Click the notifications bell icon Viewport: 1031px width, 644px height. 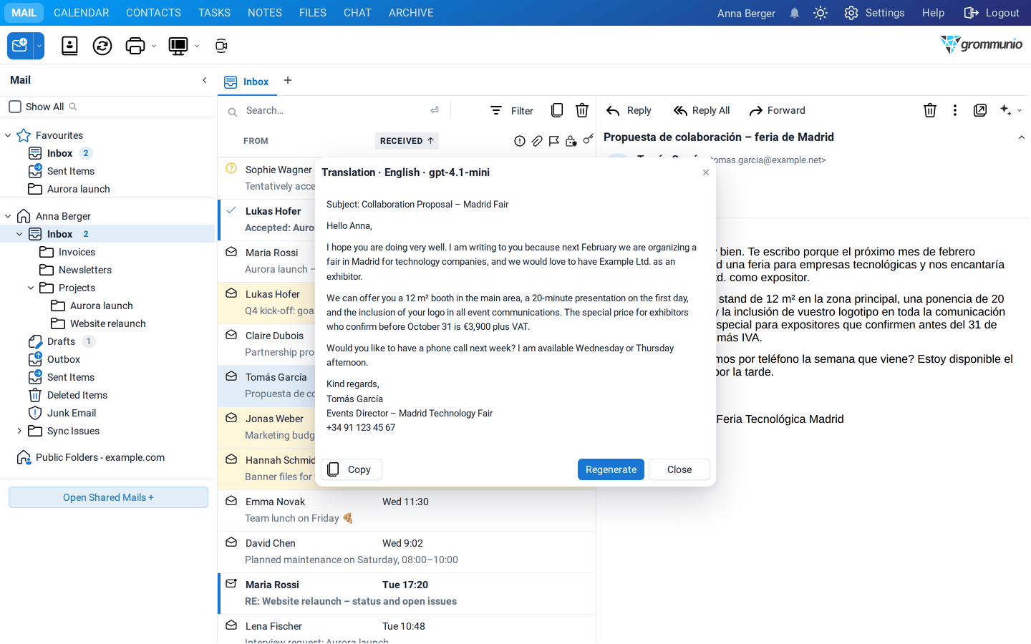tap(795, 13)
